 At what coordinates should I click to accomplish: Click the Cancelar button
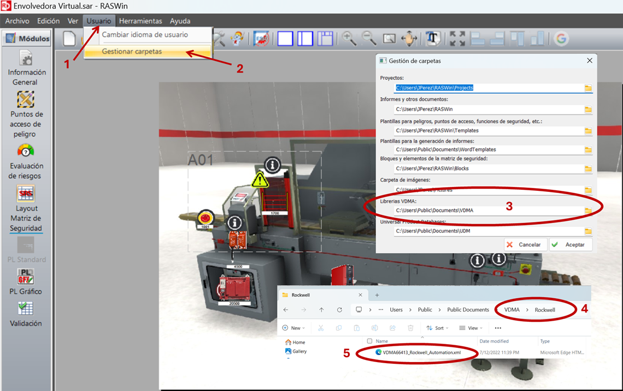click(x=525, y=245)
